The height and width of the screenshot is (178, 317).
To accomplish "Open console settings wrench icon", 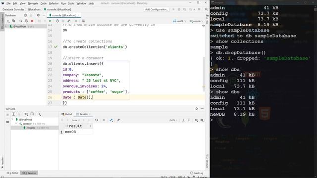I will point(69,21).
